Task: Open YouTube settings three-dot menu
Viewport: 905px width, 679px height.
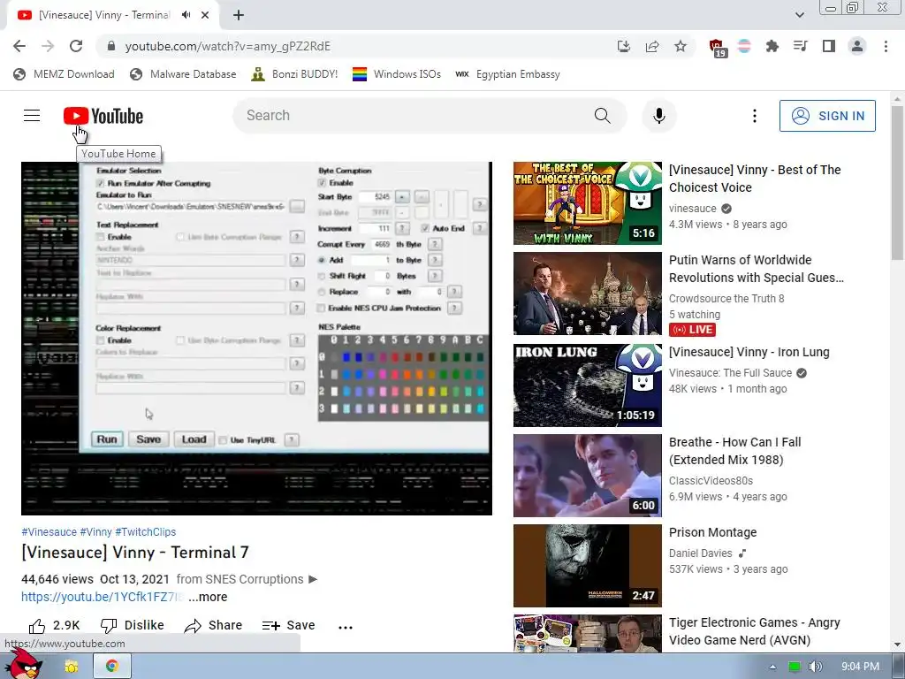Action: 754,116
